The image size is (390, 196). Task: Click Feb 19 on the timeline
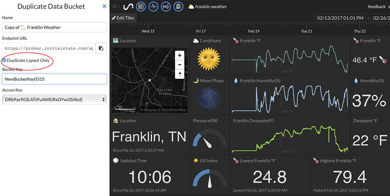pyautogui.click(x=254, y=31)
